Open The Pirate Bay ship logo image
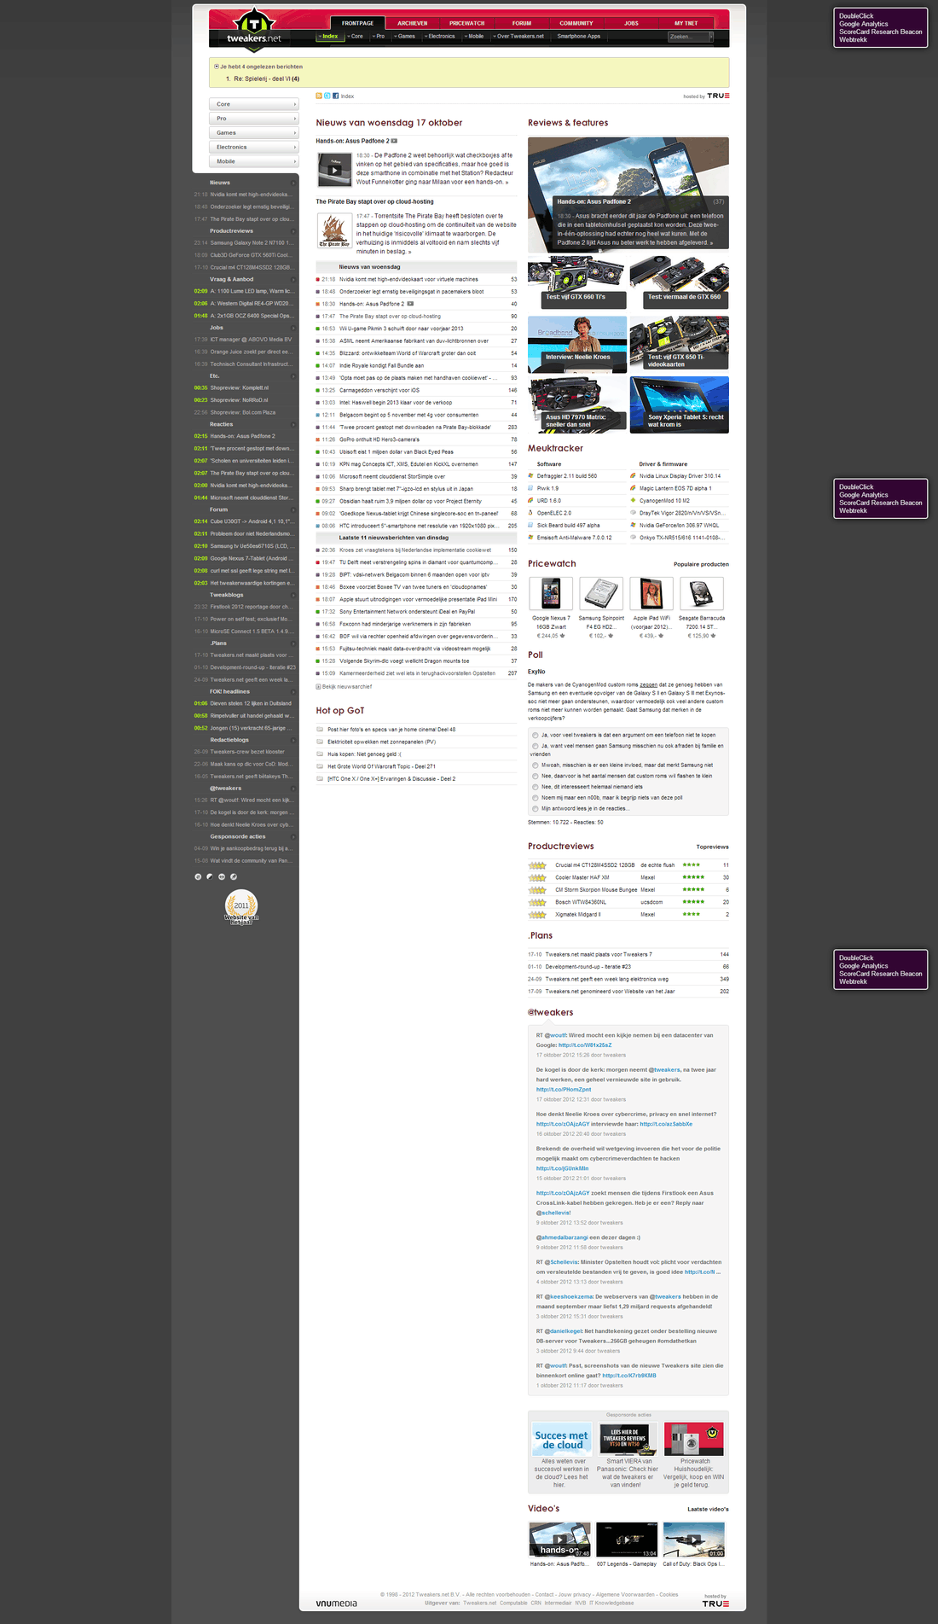The image size is (938, 1624). 334,230
